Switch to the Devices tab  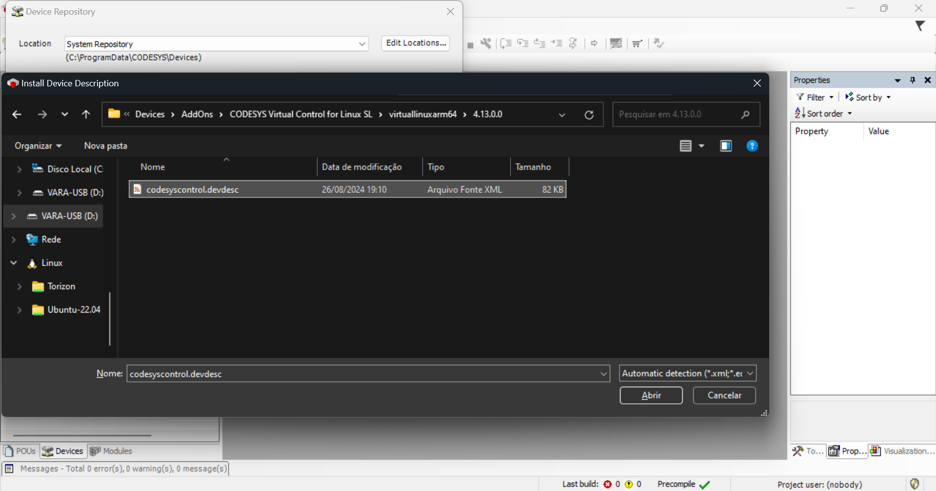click(x=63, y=451)
